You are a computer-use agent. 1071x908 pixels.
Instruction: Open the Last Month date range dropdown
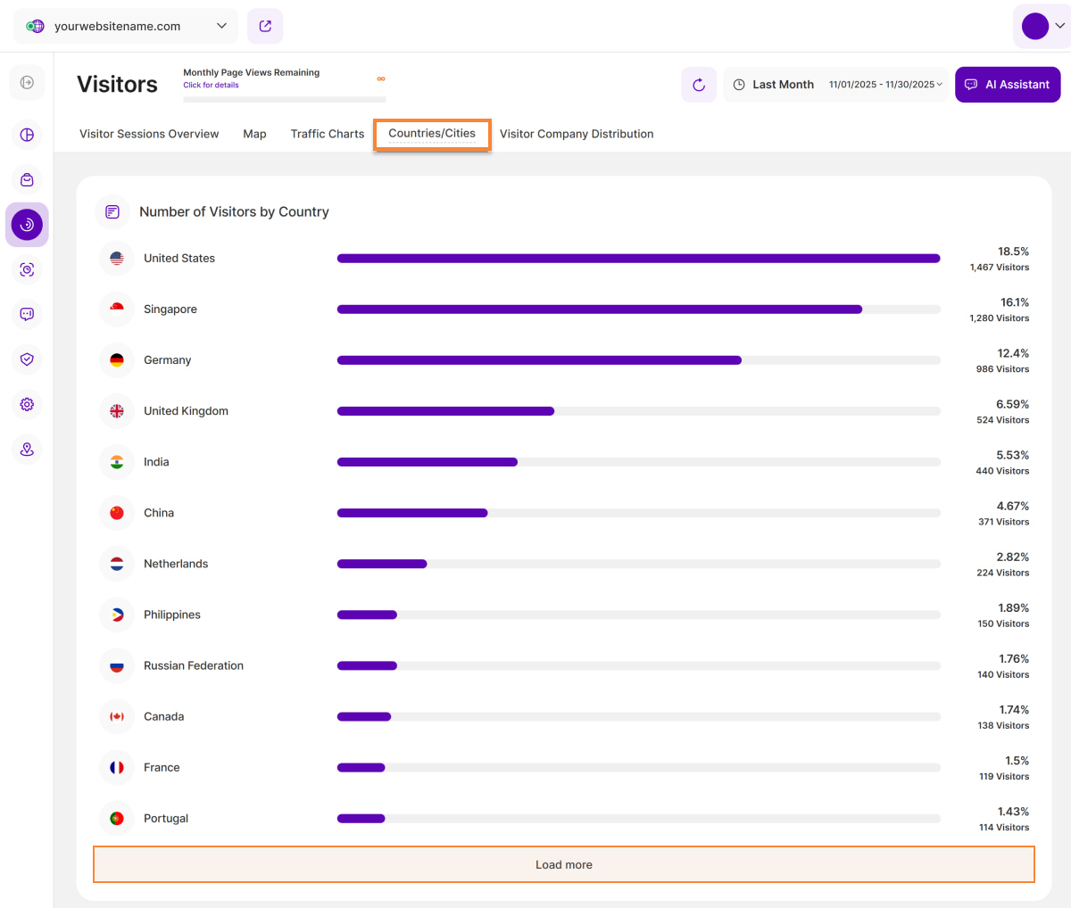coord(836,85)
